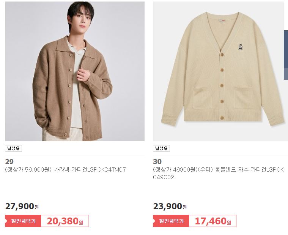Click the left pocket of the beige cardigan
The width and height of the screenshot is (288, 235).
[202, 98]
